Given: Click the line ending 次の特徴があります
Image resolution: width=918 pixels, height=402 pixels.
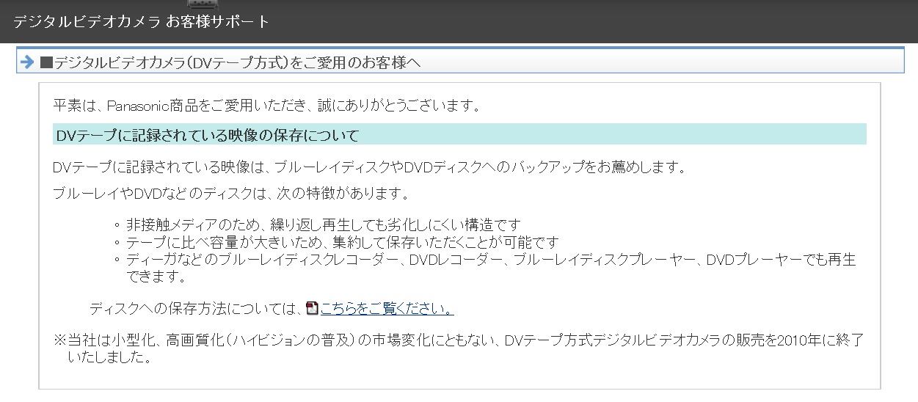Looking at the screenshot, I should click(231, 194).
